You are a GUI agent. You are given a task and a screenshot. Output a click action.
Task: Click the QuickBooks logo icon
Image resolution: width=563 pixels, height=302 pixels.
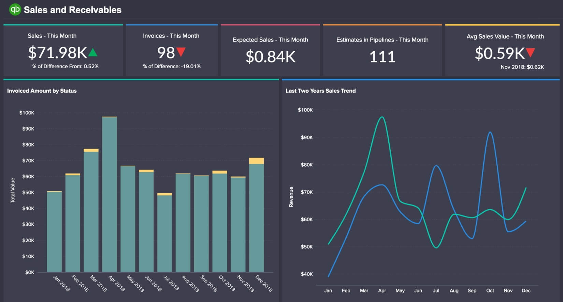(15, 10)
